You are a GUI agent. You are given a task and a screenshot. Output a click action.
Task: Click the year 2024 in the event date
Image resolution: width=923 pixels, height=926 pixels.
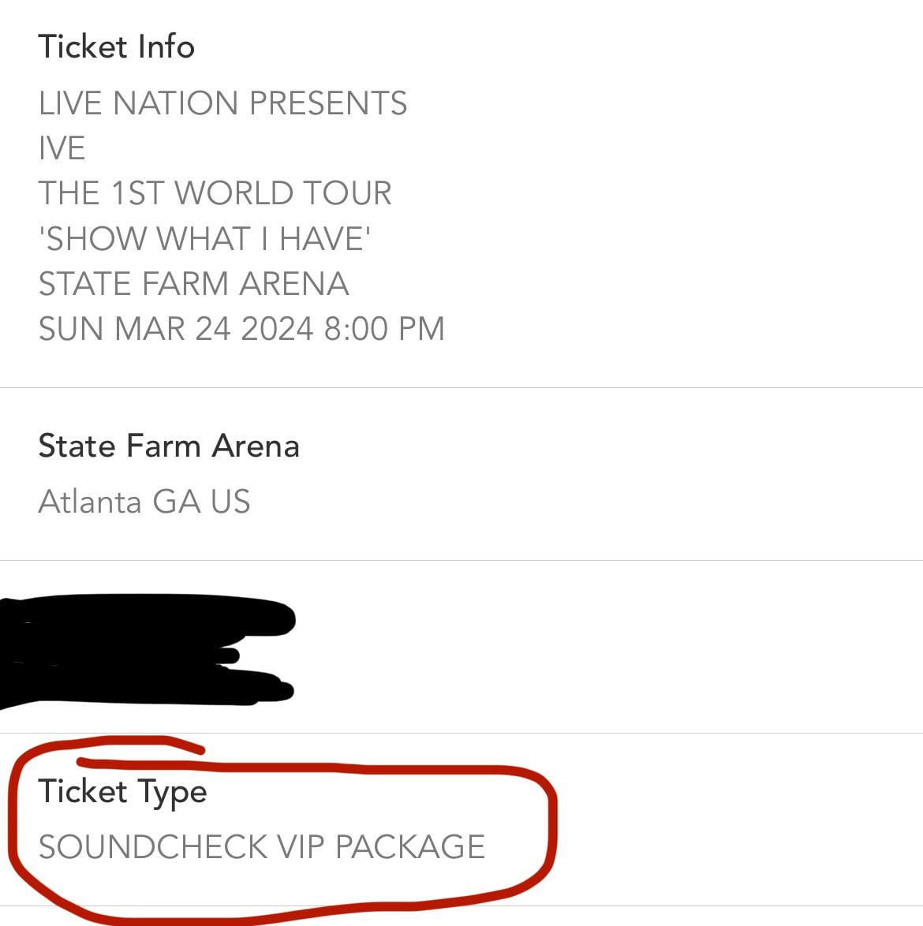[x=277, y=329]
